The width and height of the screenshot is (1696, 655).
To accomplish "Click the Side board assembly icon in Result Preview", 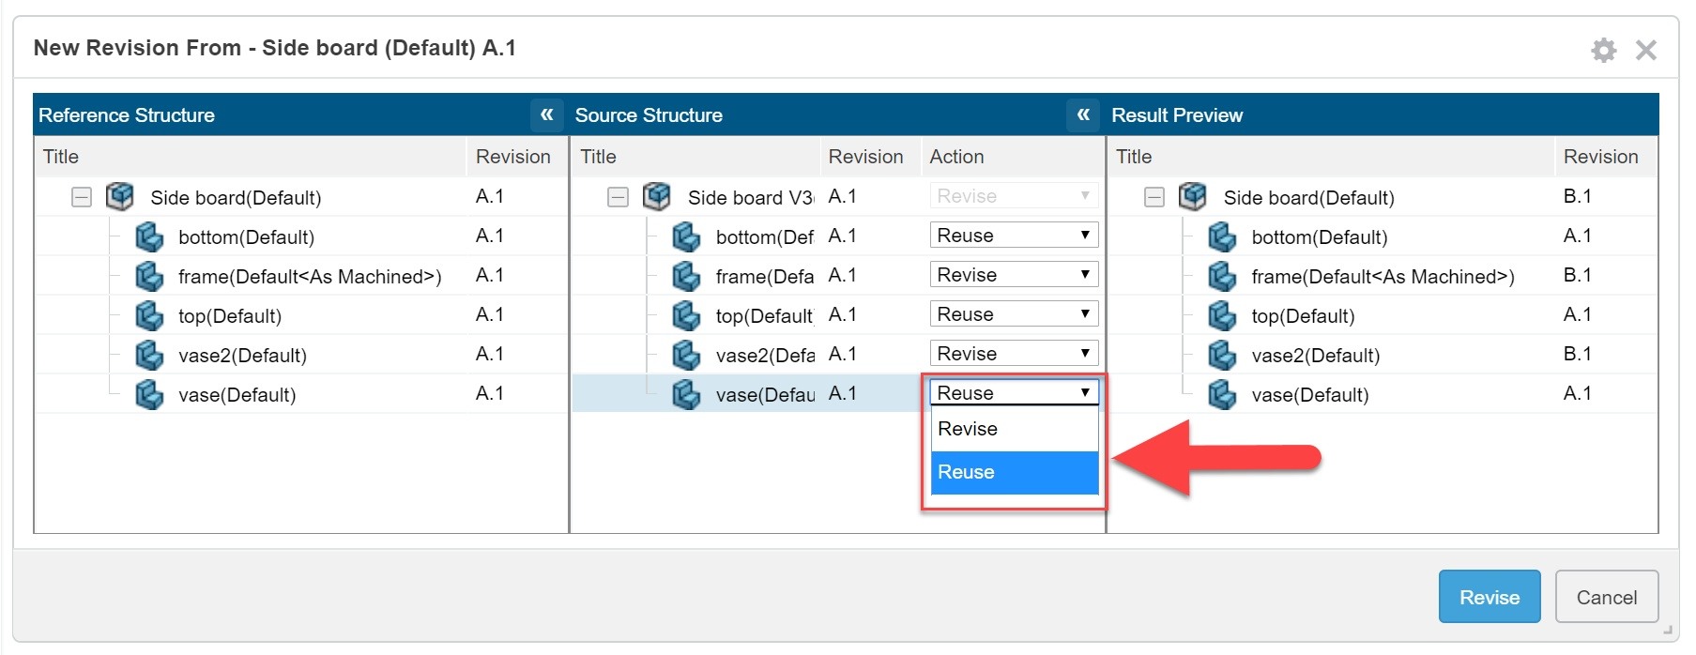I will click(1193, 197).
